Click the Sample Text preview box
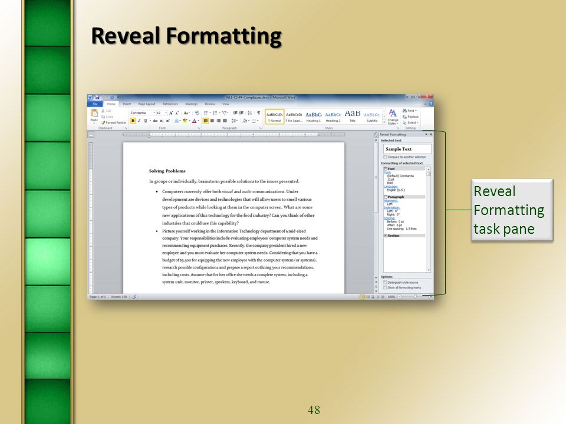566x424 pixels. pos(407,149)
